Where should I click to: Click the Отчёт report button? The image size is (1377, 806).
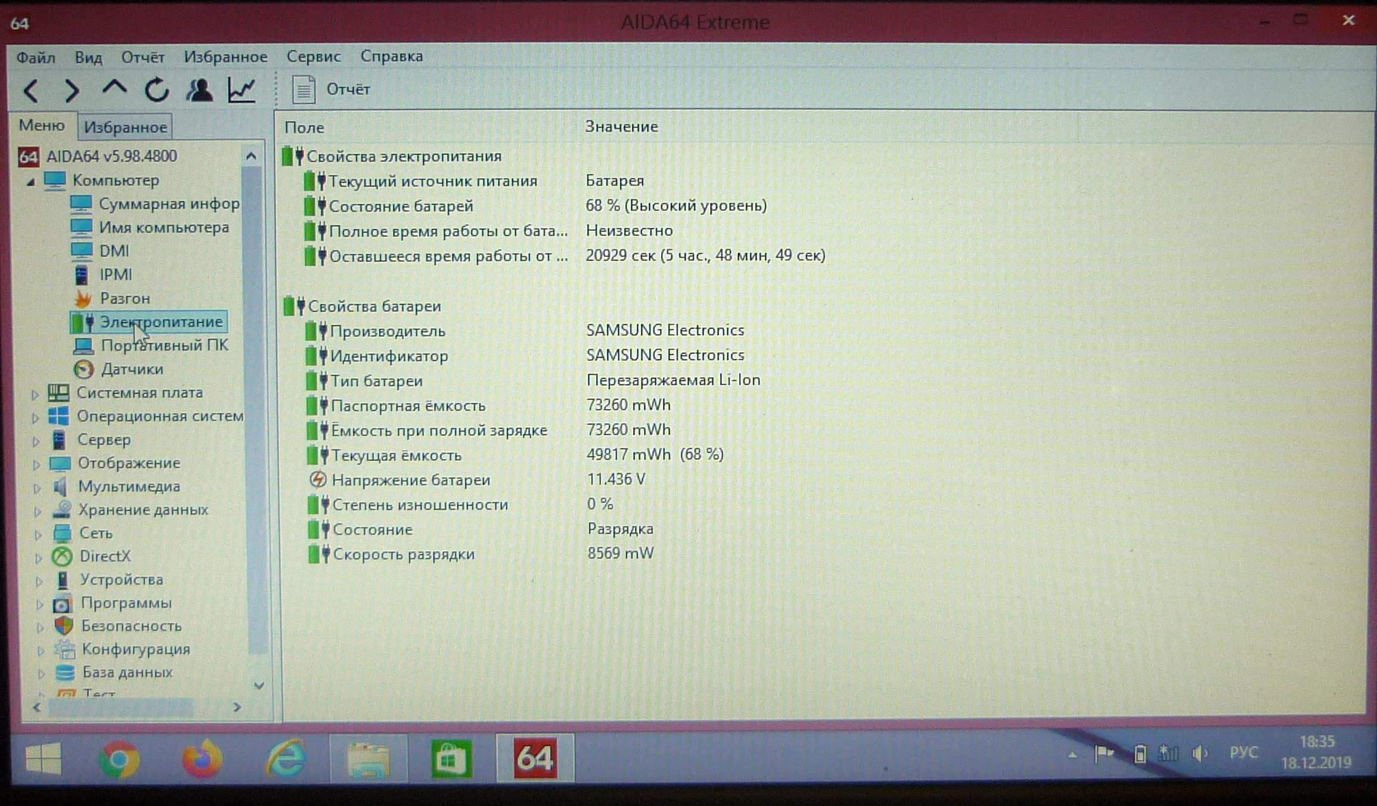(331, 89)
